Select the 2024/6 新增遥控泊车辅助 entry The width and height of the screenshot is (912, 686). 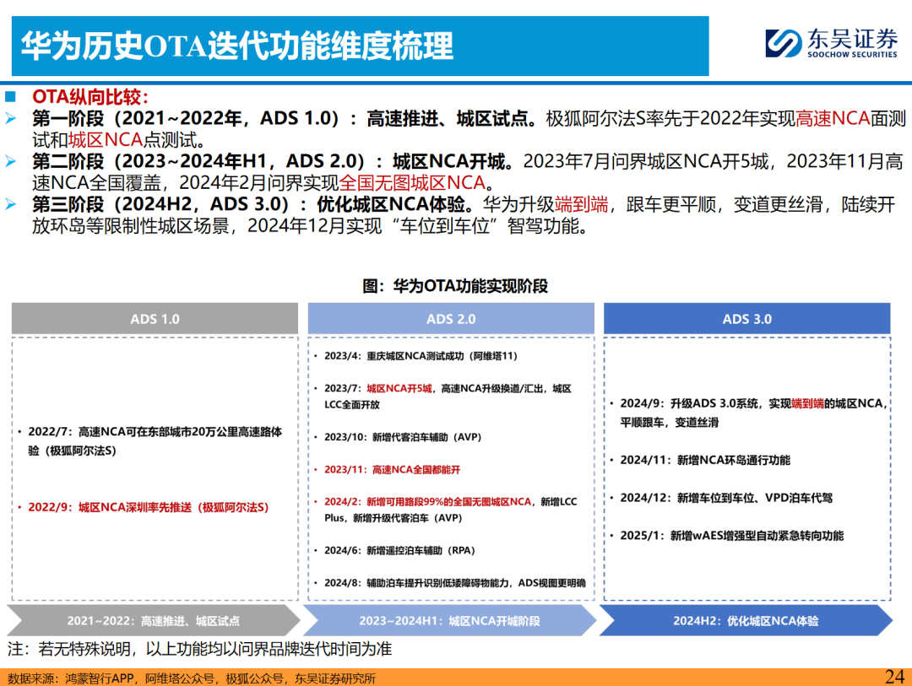point(395,550)
